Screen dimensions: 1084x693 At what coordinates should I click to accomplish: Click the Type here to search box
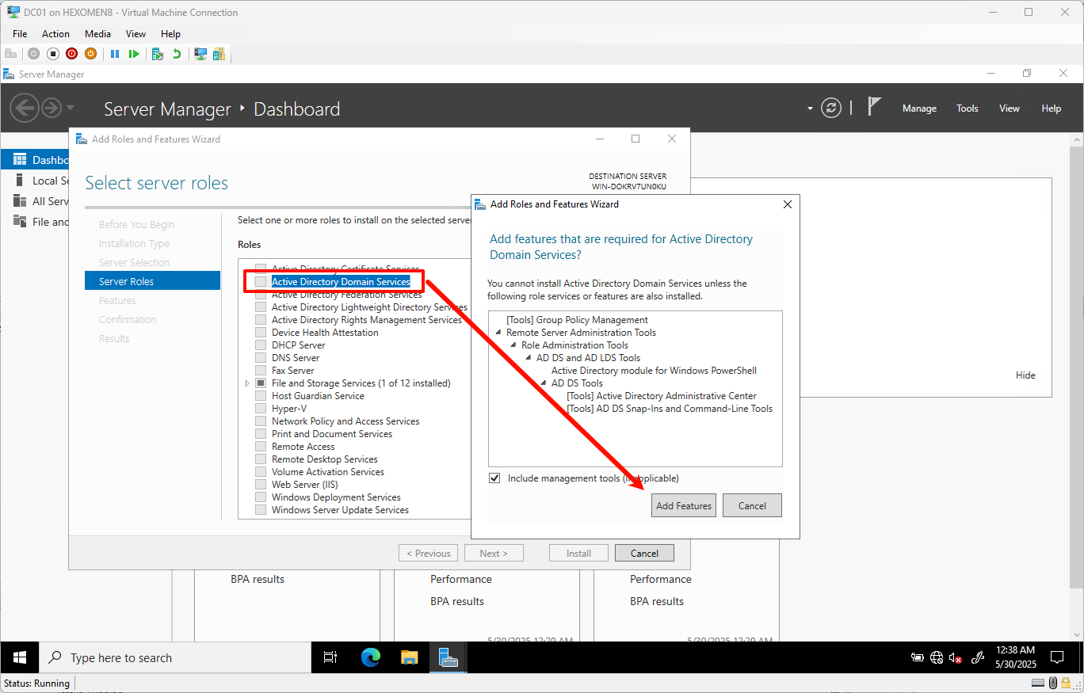(x=175, y=657)
